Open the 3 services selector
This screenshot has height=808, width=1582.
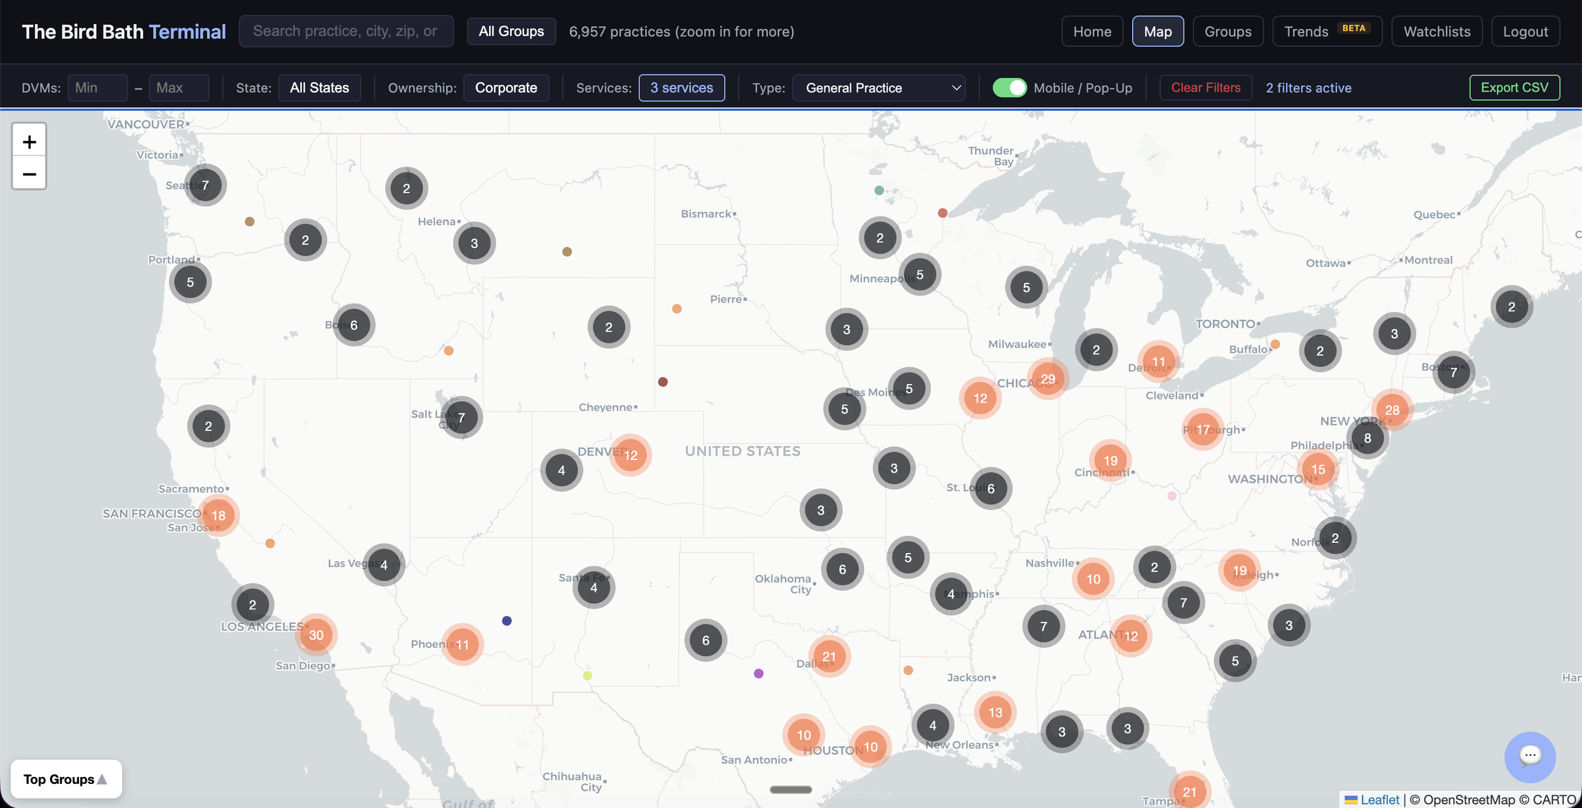[682, 88]
